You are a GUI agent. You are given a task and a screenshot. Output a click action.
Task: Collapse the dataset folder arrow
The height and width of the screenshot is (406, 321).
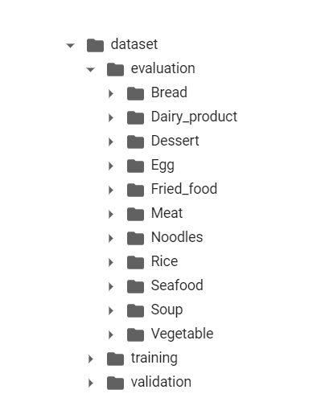(x=70, y=46)
